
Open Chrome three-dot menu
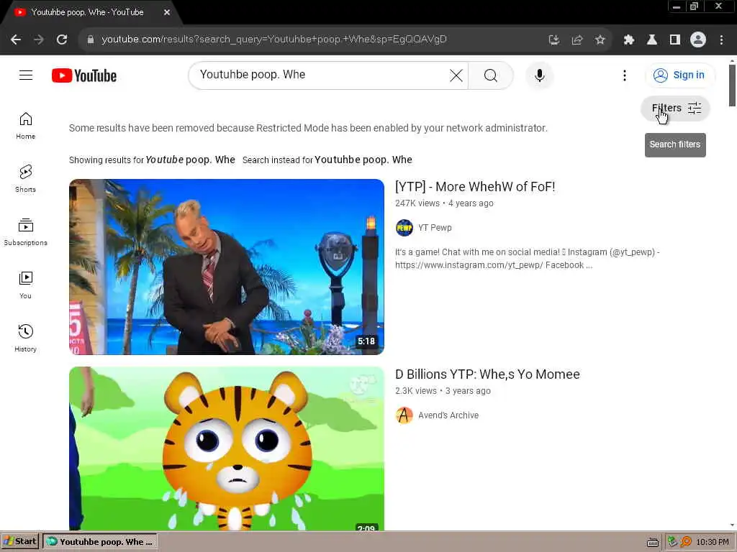click(721, 40)
